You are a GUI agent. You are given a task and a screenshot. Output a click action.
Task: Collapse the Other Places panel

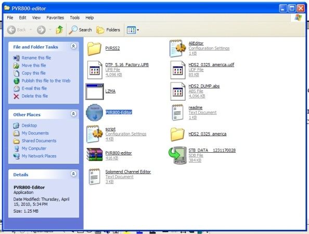73,114
